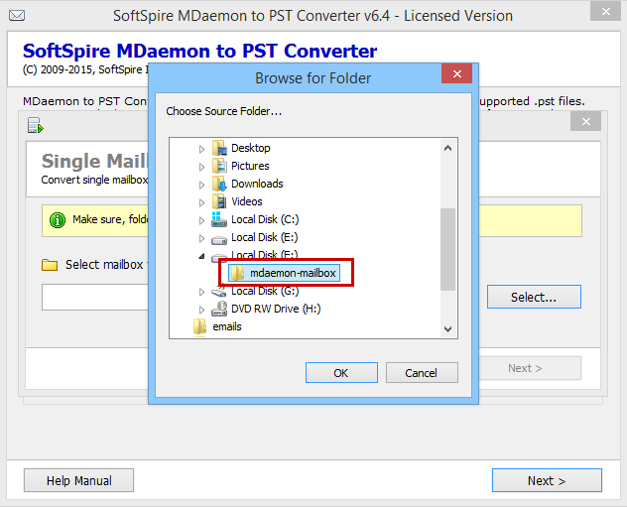Click the emails folder icon

(200, 326)
